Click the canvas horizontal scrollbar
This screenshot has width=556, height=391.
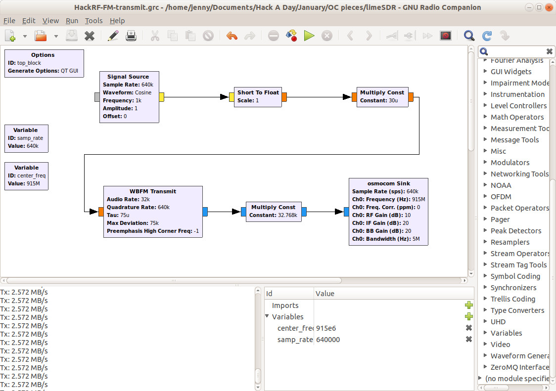pos(173,281)
